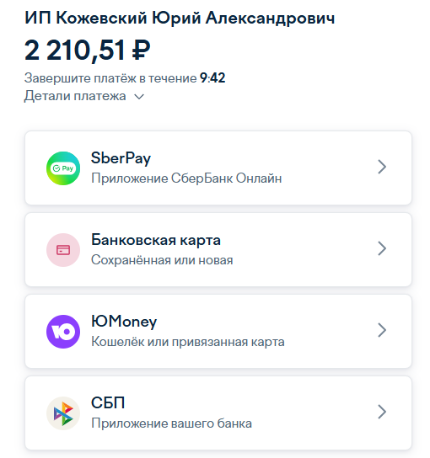Click the arrow chevron in the ЮMoney row
The height and width of the screenshot is (458, 430).
tap(382, 330)
